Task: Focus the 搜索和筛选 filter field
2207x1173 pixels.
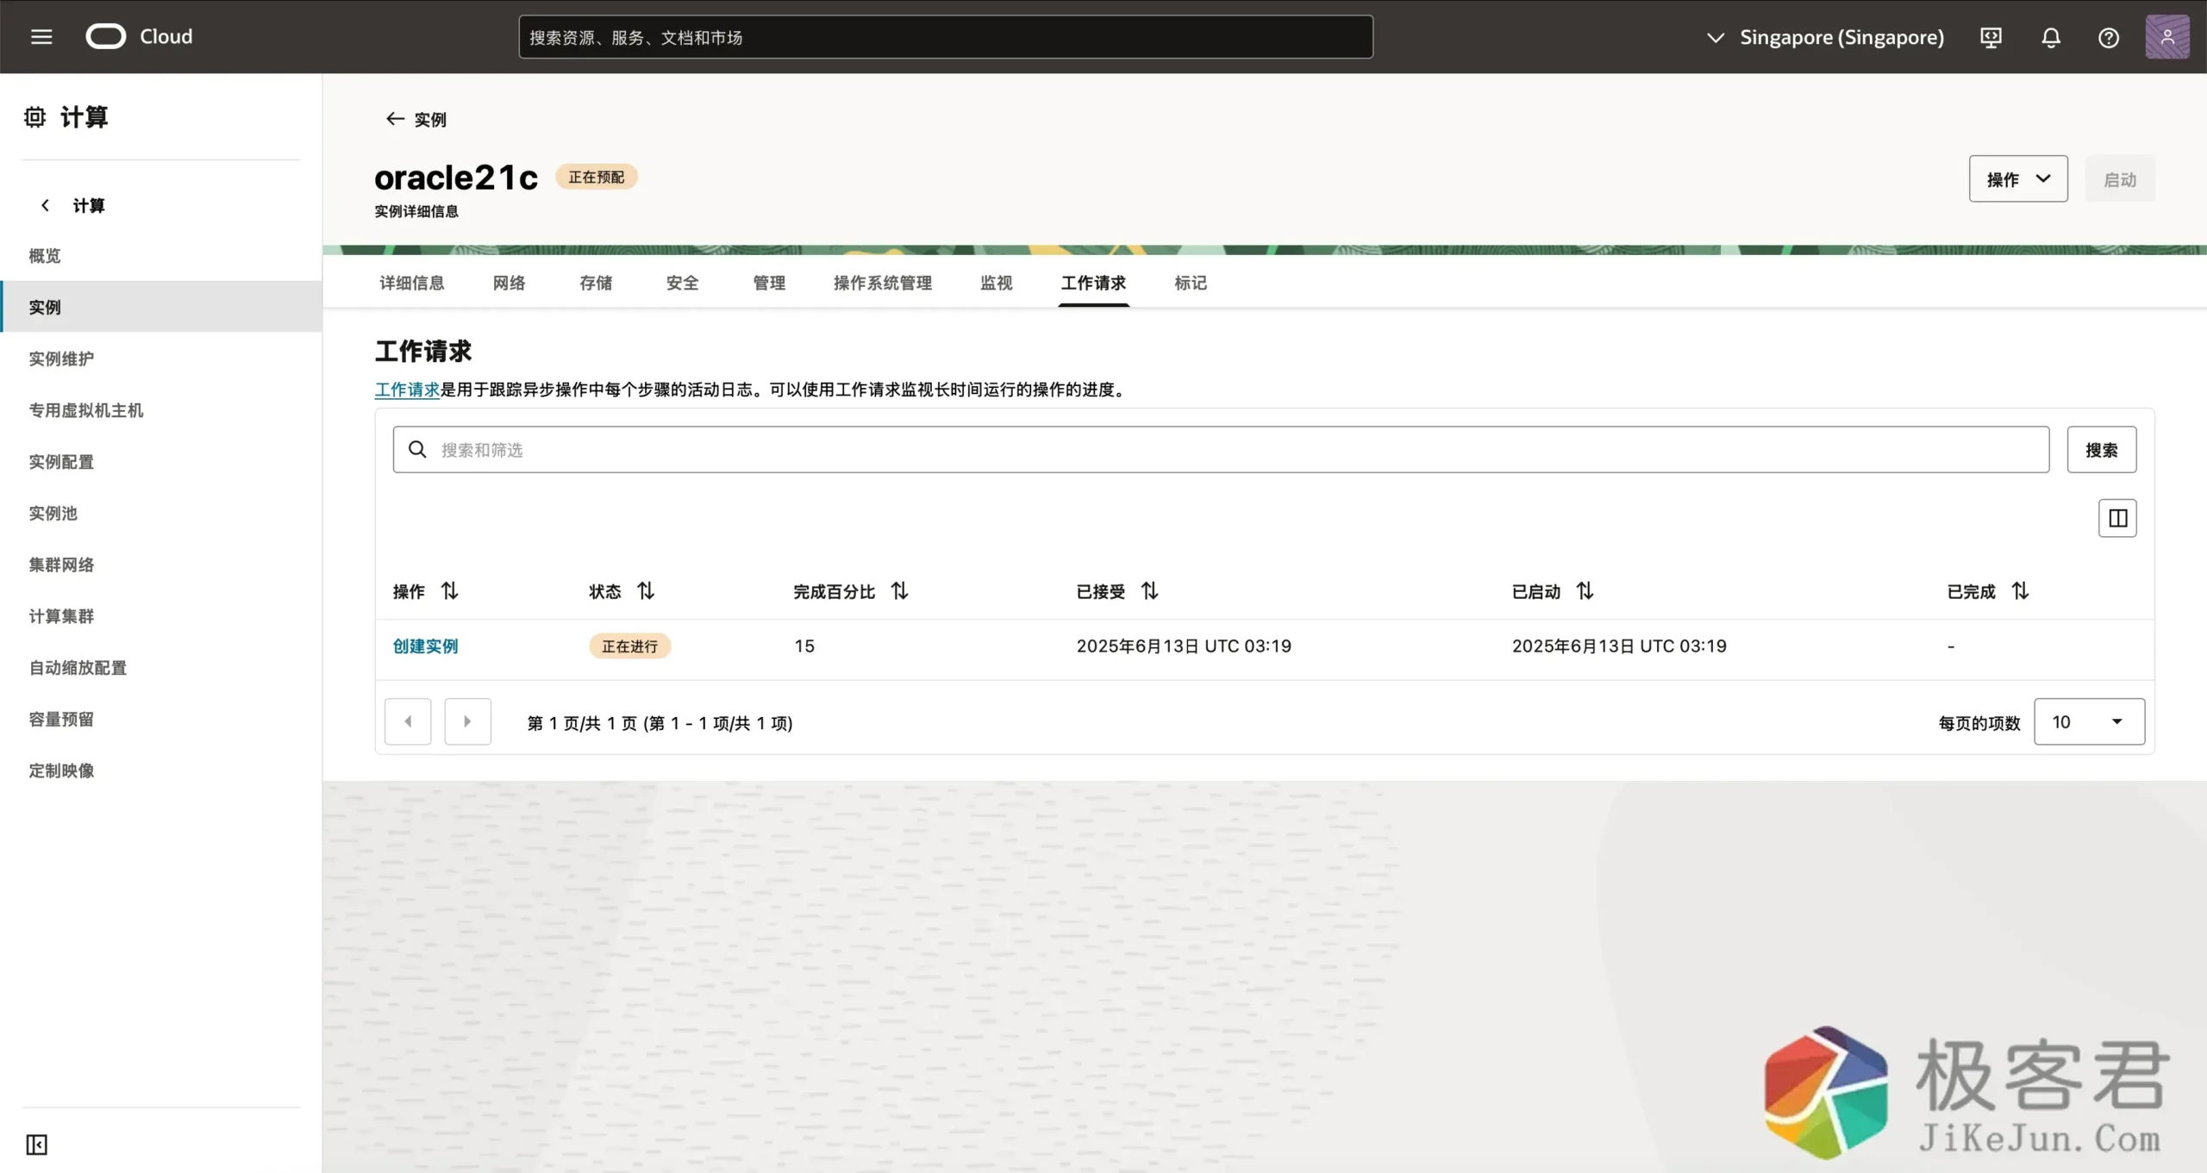Action: click(1221, 449)
